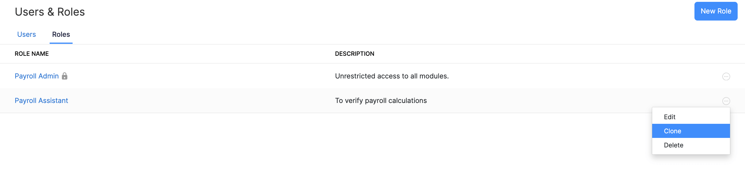Click empty area of the Payroll Admin row
The height and width of the screenshot is (190, 745).
pyautogui.click(x=199, y=76)
